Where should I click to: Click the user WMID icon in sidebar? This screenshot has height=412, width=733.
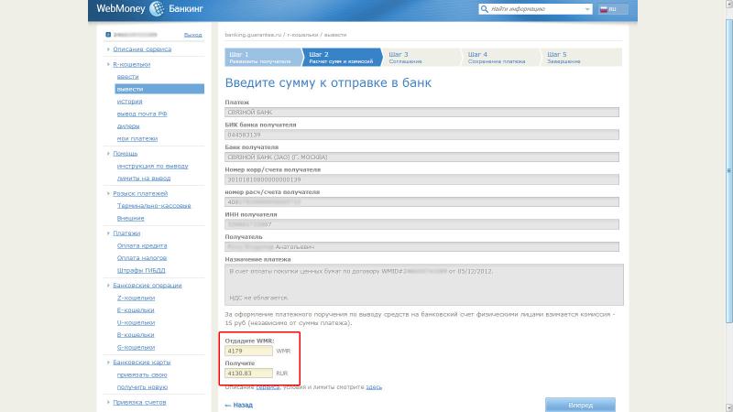tap(108, 35)
